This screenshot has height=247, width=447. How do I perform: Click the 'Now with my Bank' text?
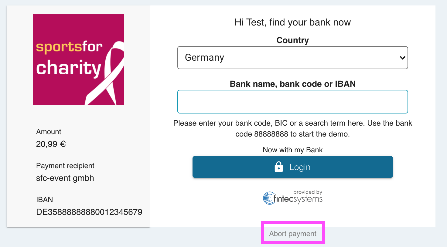292,150
